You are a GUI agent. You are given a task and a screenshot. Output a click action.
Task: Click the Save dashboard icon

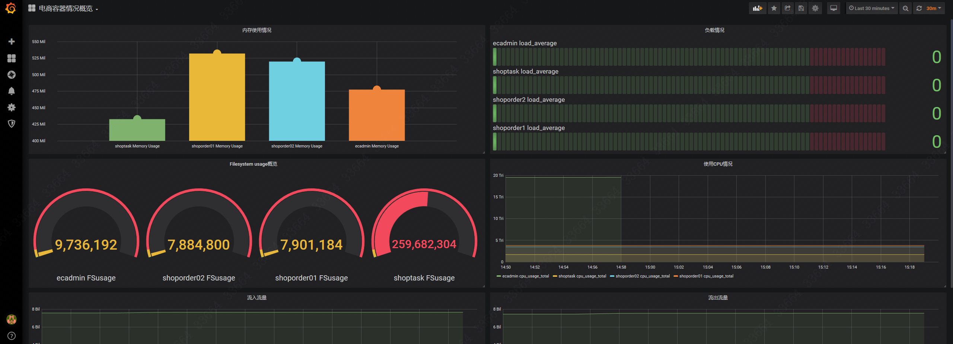[x=801, y=8]
